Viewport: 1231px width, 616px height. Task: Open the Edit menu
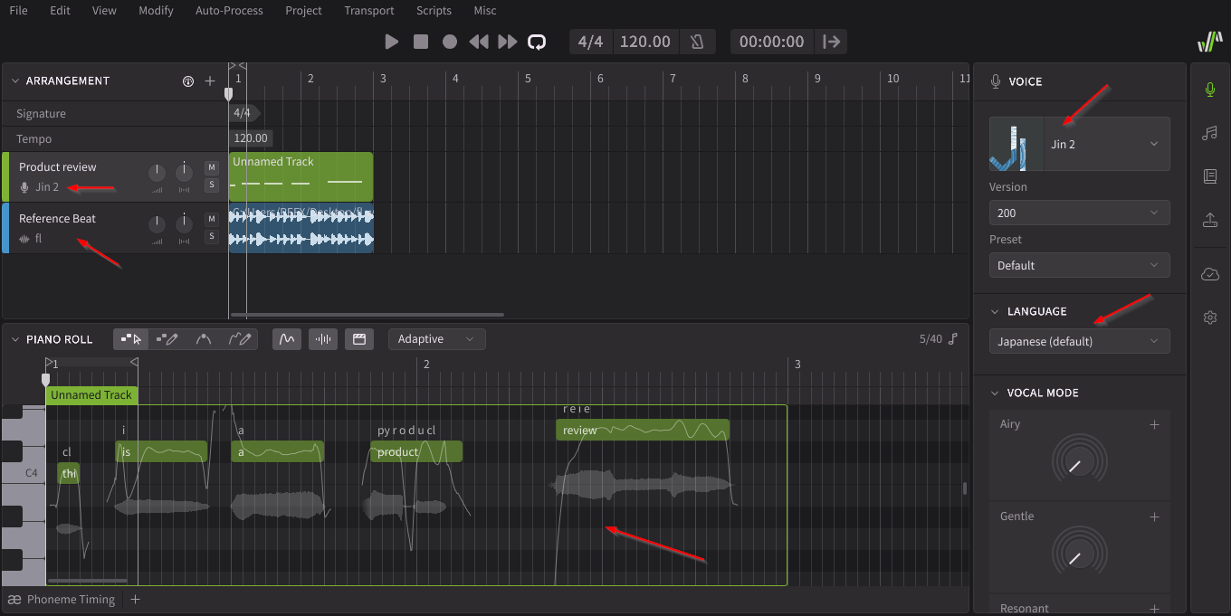[61, 11]
